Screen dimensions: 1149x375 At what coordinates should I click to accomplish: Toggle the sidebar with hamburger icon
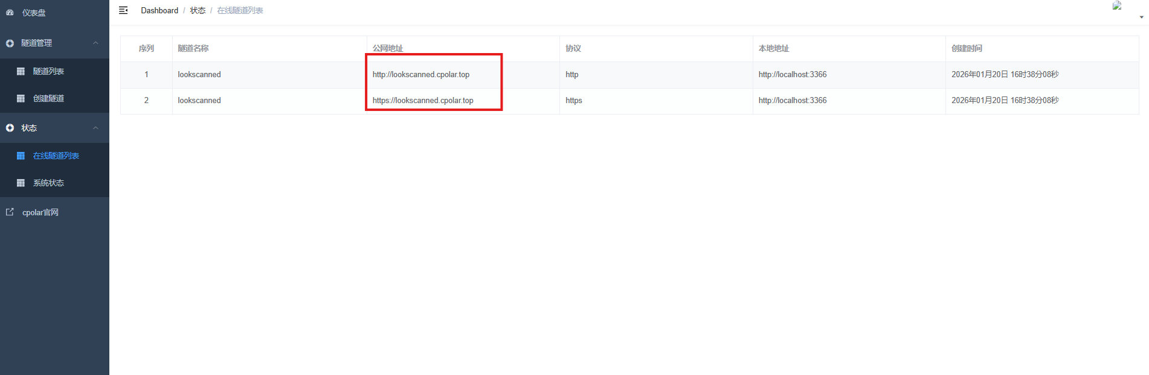click(x=123, y=10)
